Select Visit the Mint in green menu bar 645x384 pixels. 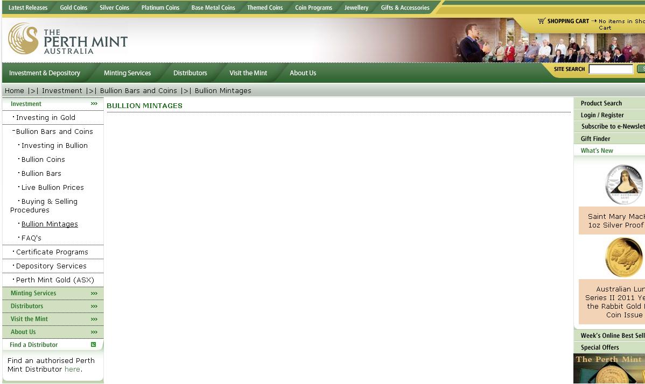tap(248, 73)
